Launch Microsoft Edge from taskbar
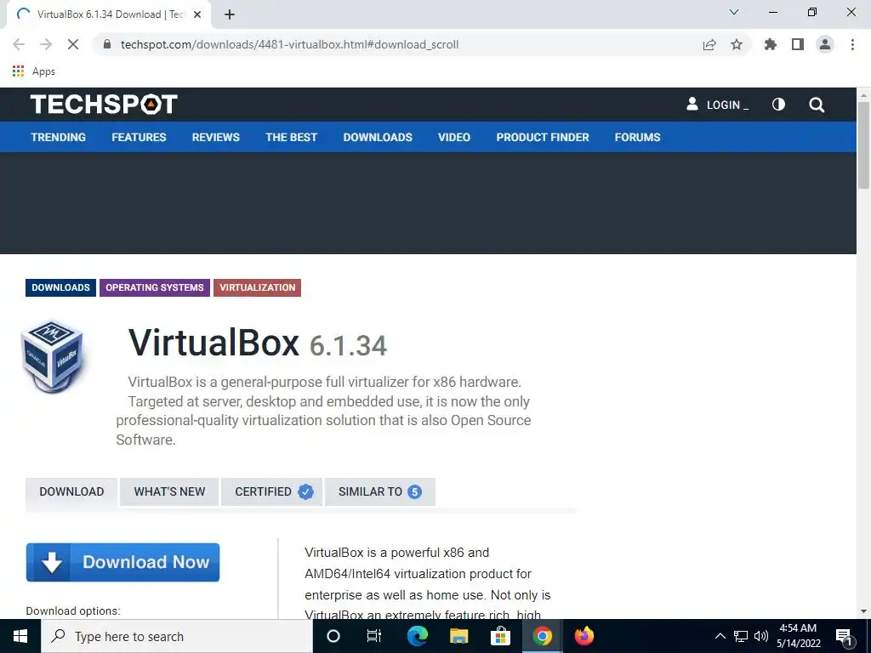871x653 pixels. 417,636
